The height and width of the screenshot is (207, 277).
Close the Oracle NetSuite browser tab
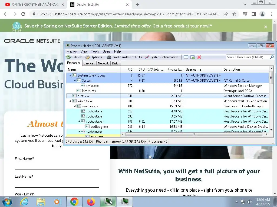click(x=127, y=5)
